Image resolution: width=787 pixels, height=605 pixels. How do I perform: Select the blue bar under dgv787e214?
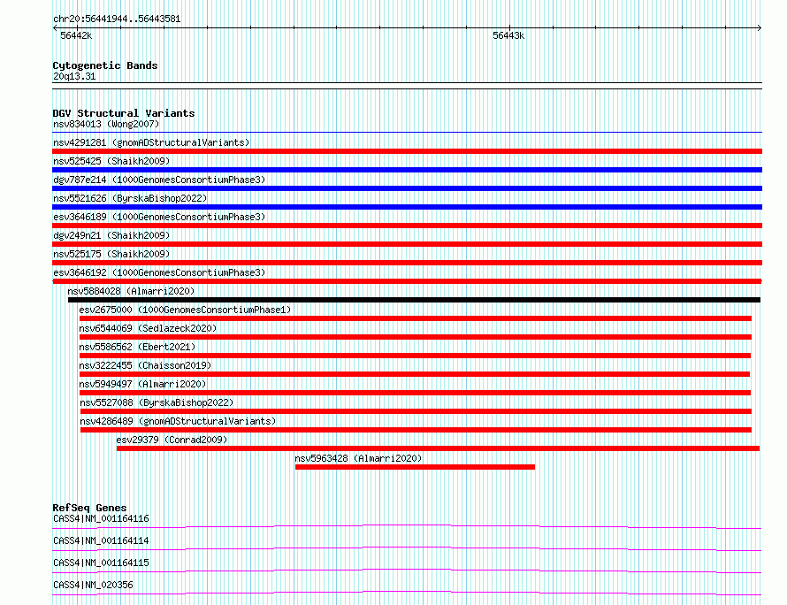pyautogui.click(x=407, y=188)
